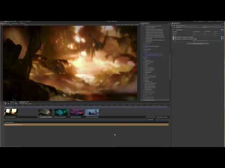The width and height of the screenshot is (225, 168).
Task: Open the Transform component's settings gear
Action: click(223, 29)
